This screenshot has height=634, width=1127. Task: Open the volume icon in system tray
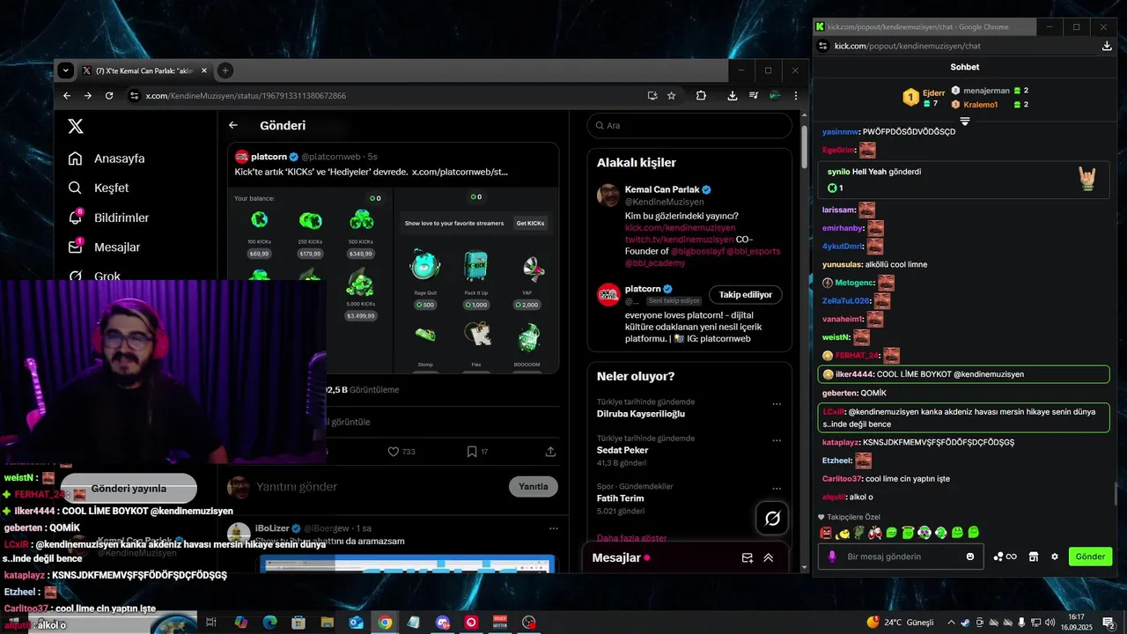coord(1050,623)
